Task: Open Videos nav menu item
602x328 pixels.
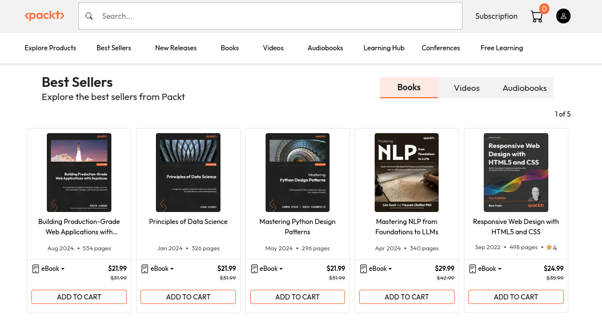Action: coord(273,48)
